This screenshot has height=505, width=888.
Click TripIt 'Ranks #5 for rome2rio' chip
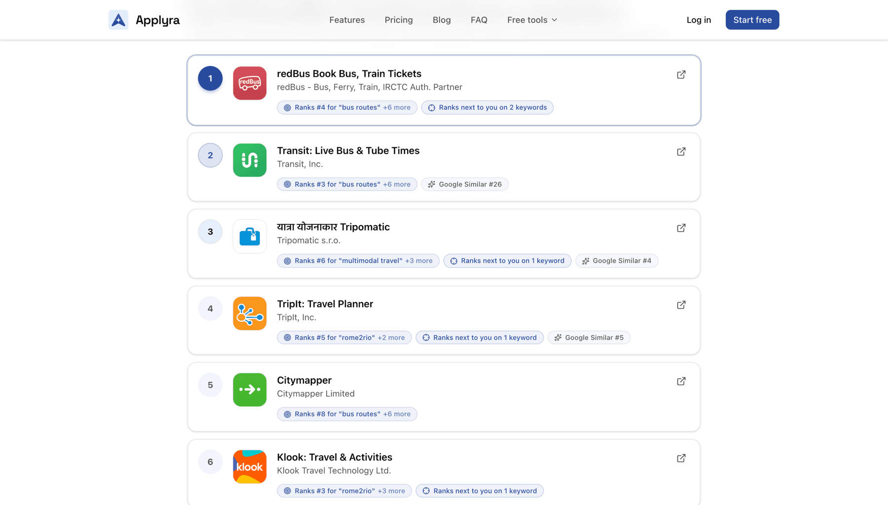pyautogui.click(x=344, y=337)
